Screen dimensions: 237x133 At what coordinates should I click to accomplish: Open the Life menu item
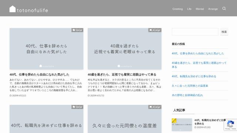189,9
